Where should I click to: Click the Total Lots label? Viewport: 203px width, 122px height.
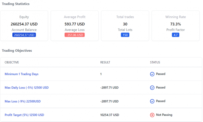click(125, 30)
